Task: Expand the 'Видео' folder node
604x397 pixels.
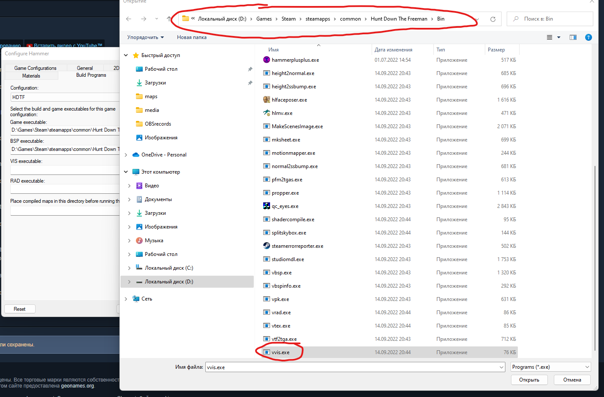Action: click(x=129, y=186)
